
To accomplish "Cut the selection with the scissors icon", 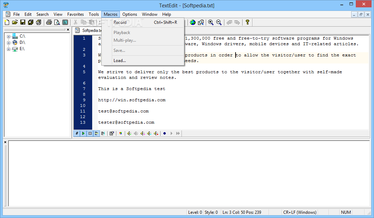I will point(76,22).
